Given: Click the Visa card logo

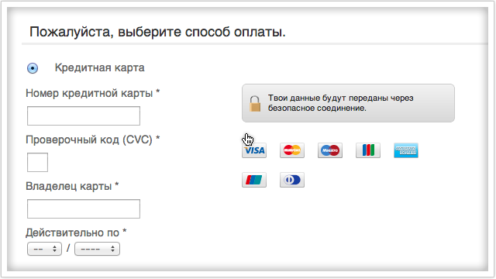Looking at the screenshot, I should click(x=254, y=150).
